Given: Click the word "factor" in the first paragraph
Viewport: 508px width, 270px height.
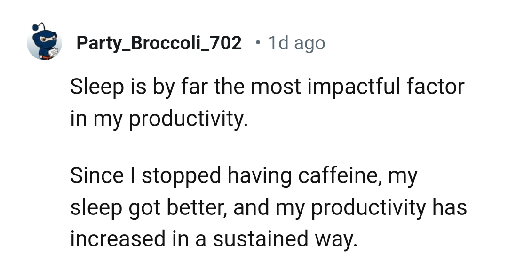Looking at the screenshot, I should pos(436,87).
